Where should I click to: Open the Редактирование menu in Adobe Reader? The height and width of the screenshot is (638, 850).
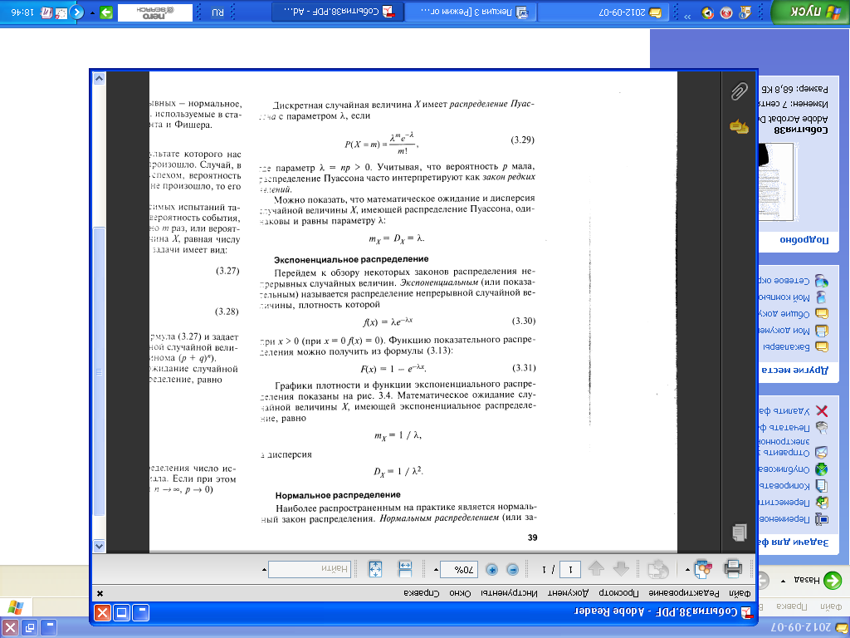tap(685, 593)
